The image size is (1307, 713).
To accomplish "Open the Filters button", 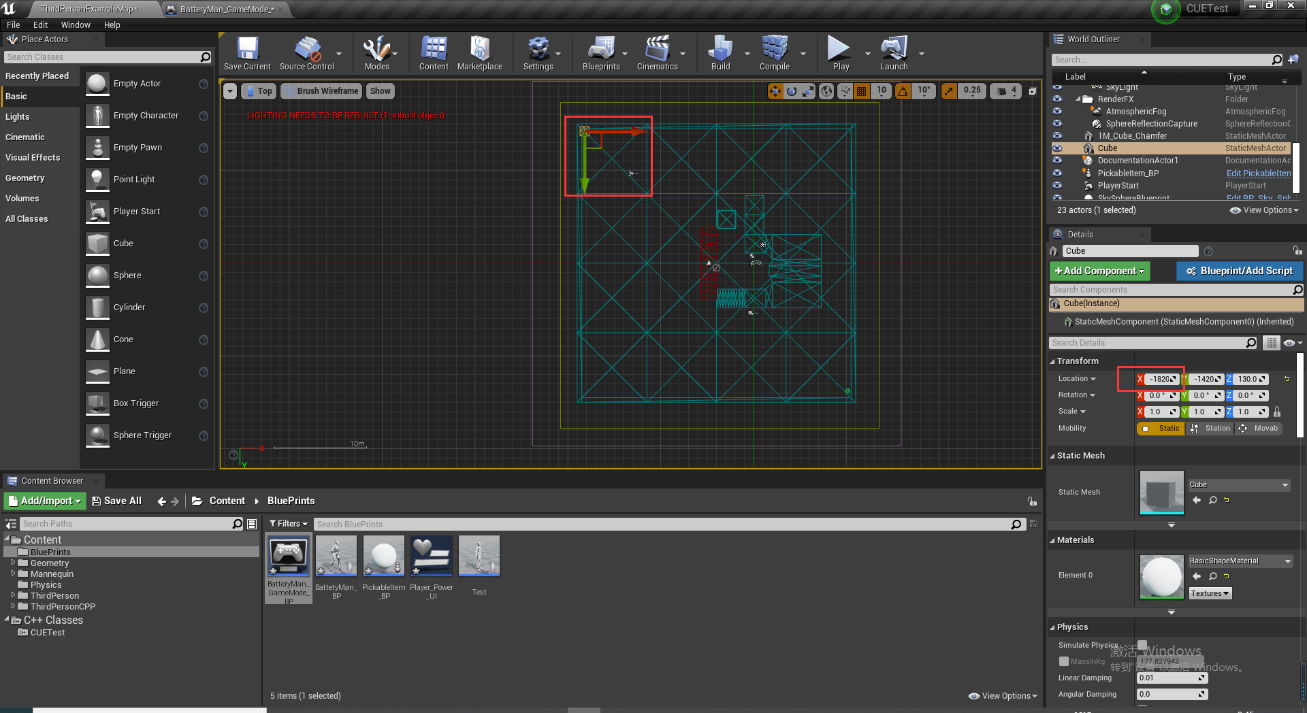I will [x=289, y=524].
